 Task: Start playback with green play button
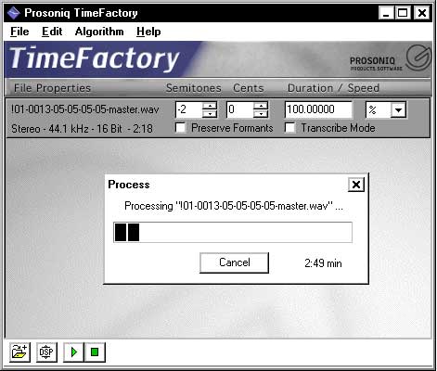tap(73, 352)
